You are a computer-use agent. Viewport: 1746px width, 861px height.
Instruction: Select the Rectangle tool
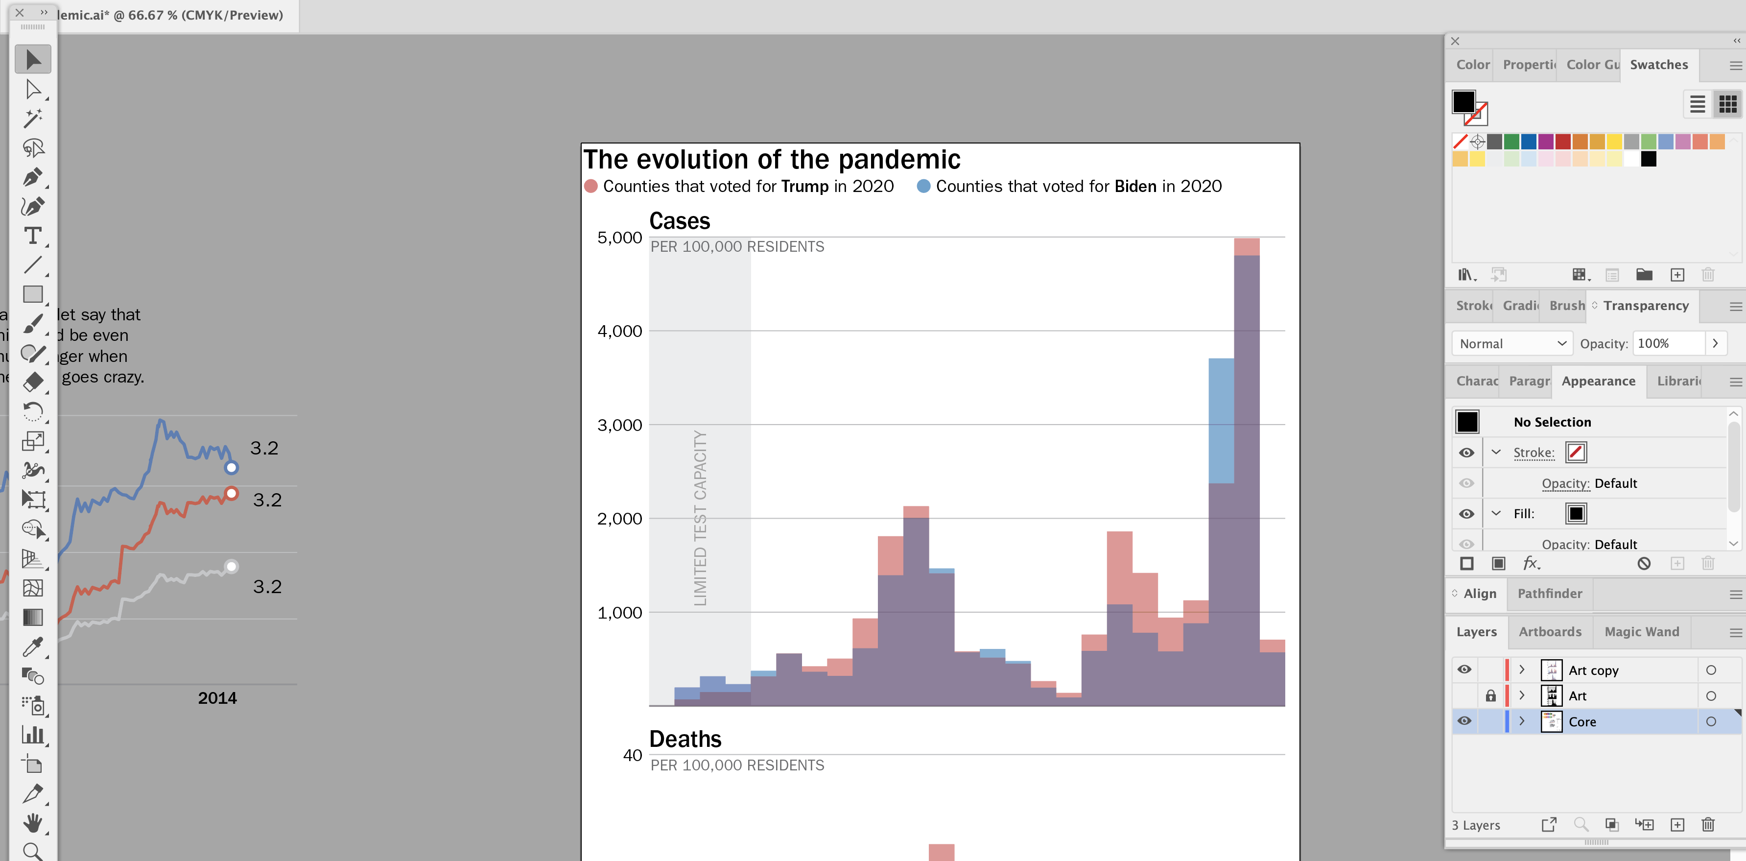[32, 294]
